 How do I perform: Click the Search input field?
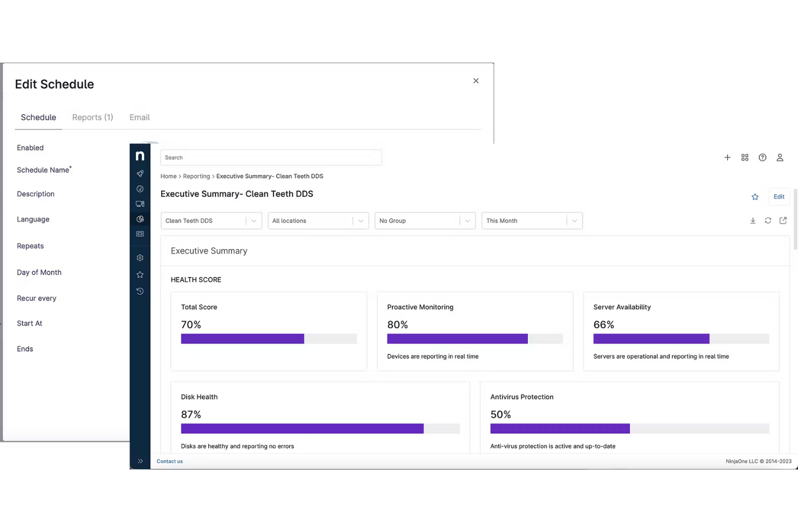tap(271, 157)
